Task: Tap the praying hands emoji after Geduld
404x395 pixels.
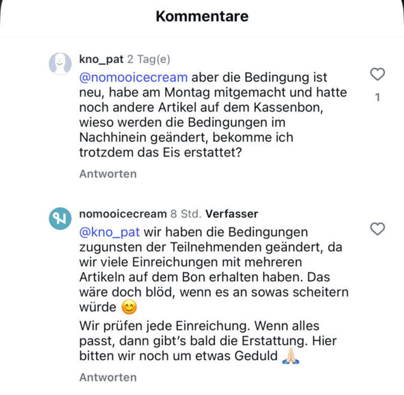Action: (290, 356)
